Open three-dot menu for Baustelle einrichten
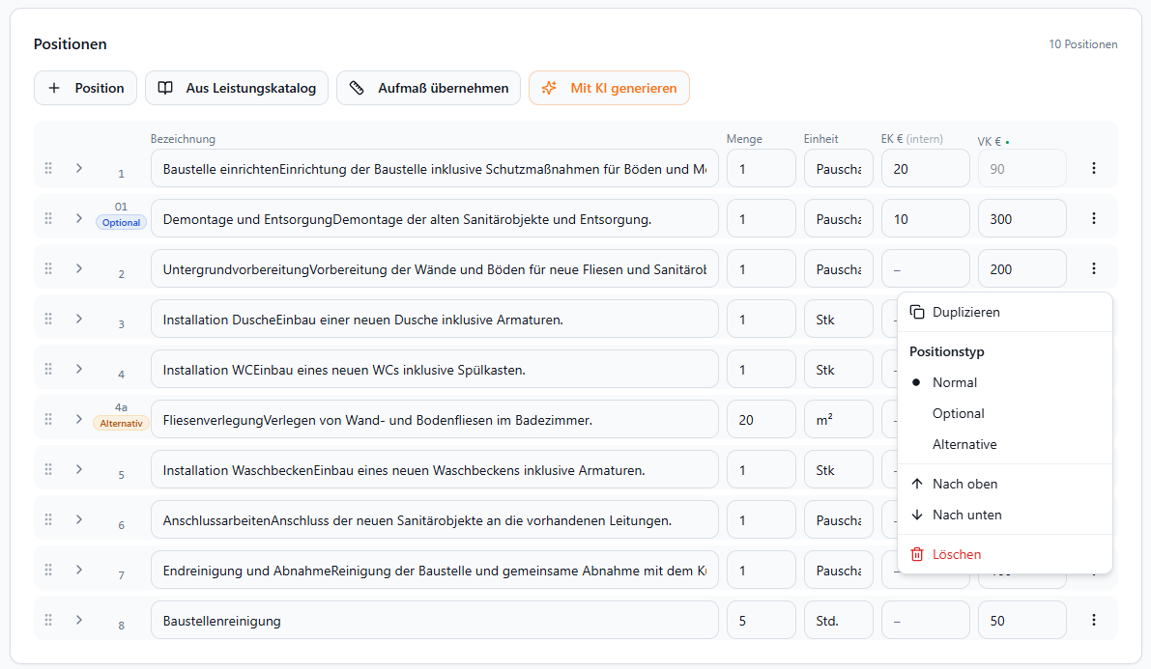This screenshot has width=1151, height=669. click(x=1094, y=168)
